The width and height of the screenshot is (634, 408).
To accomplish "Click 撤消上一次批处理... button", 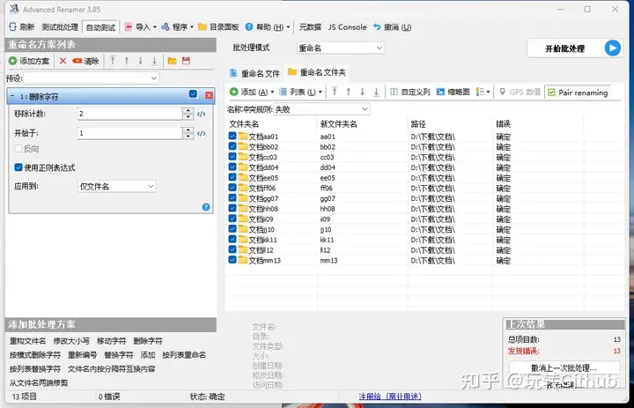I will coord(564,368).
